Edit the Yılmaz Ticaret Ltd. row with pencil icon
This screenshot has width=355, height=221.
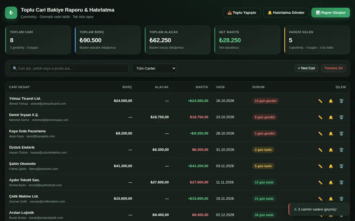click(320, 101)
